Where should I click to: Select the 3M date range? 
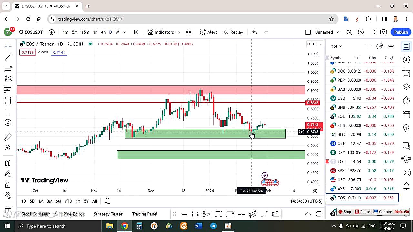pos(49,201)
